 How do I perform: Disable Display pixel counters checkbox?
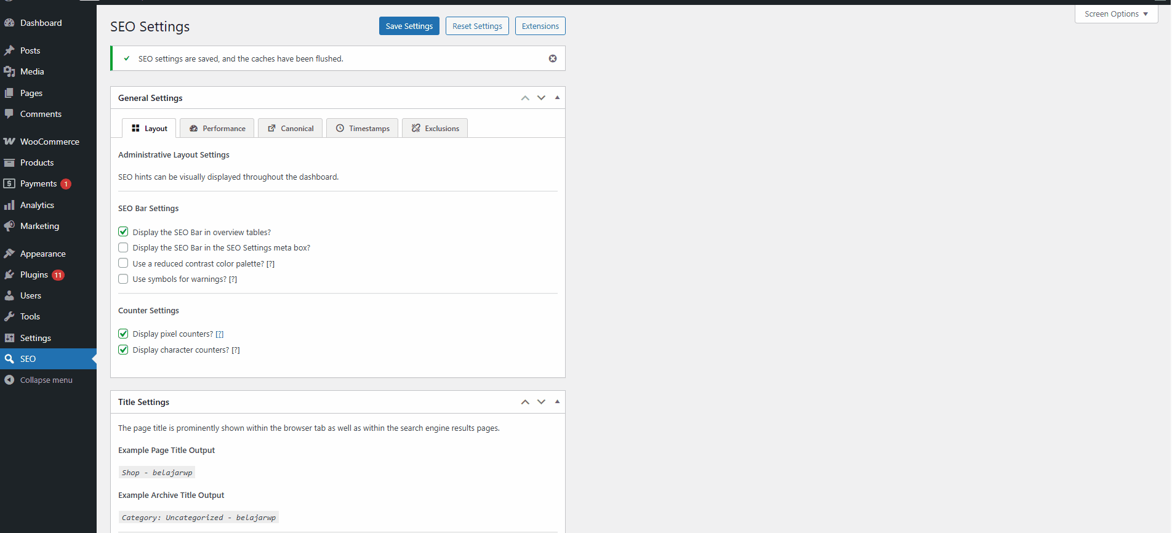(123, 334)
